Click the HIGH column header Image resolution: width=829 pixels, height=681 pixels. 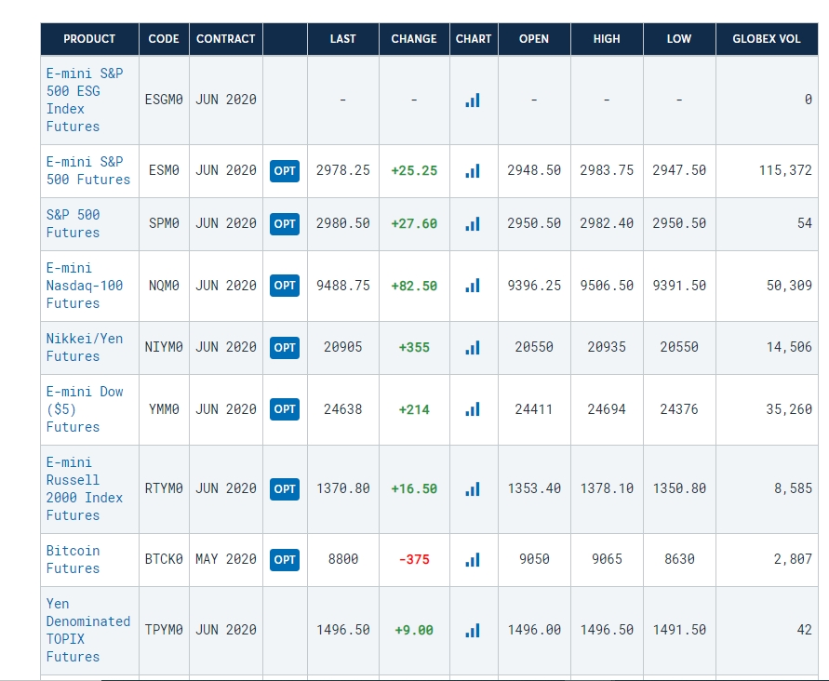[607, 39]
